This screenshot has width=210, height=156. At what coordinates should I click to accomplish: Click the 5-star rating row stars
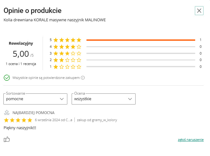click(67, 40)
